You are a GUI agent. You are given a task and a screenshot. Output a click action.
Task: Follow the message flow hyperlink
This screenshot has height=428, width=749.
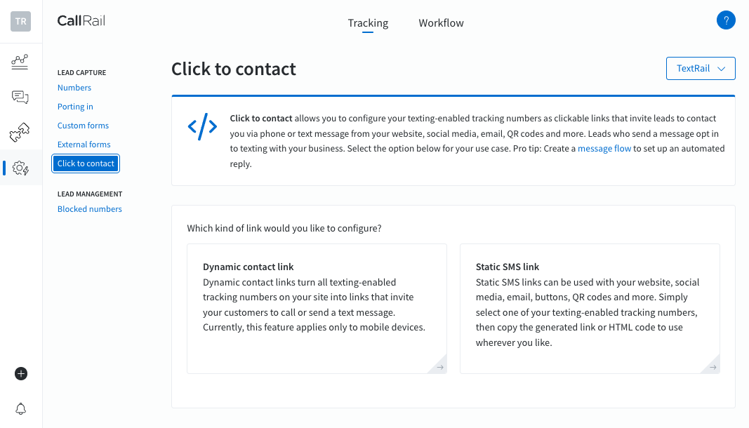point(604,149)
